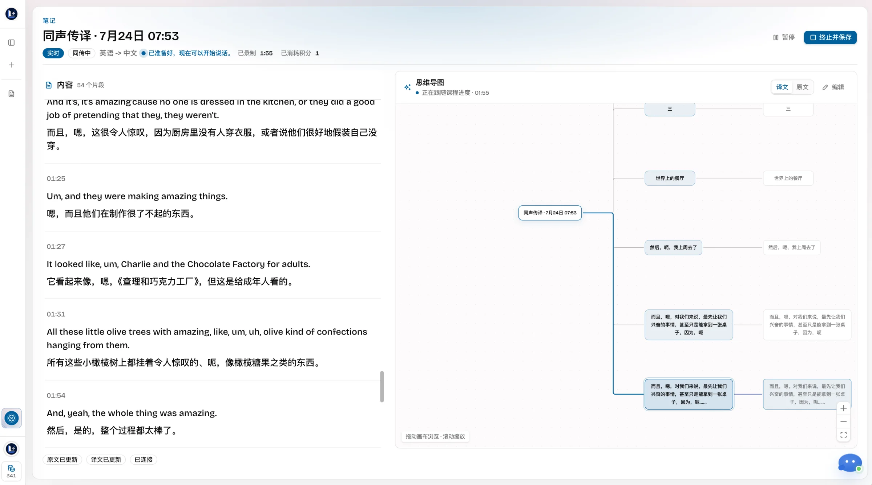This screenshot has height=485, width=872.
Task: Fit the mind map to fullscreen view
Action: click(843, 435)
